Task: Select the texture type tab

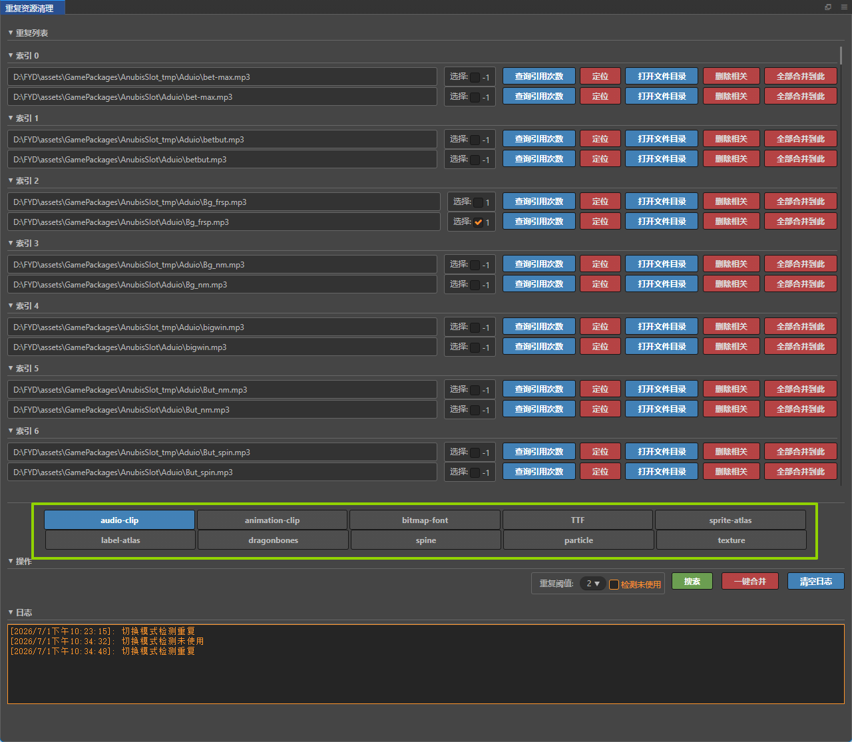Action: [732, 540]
